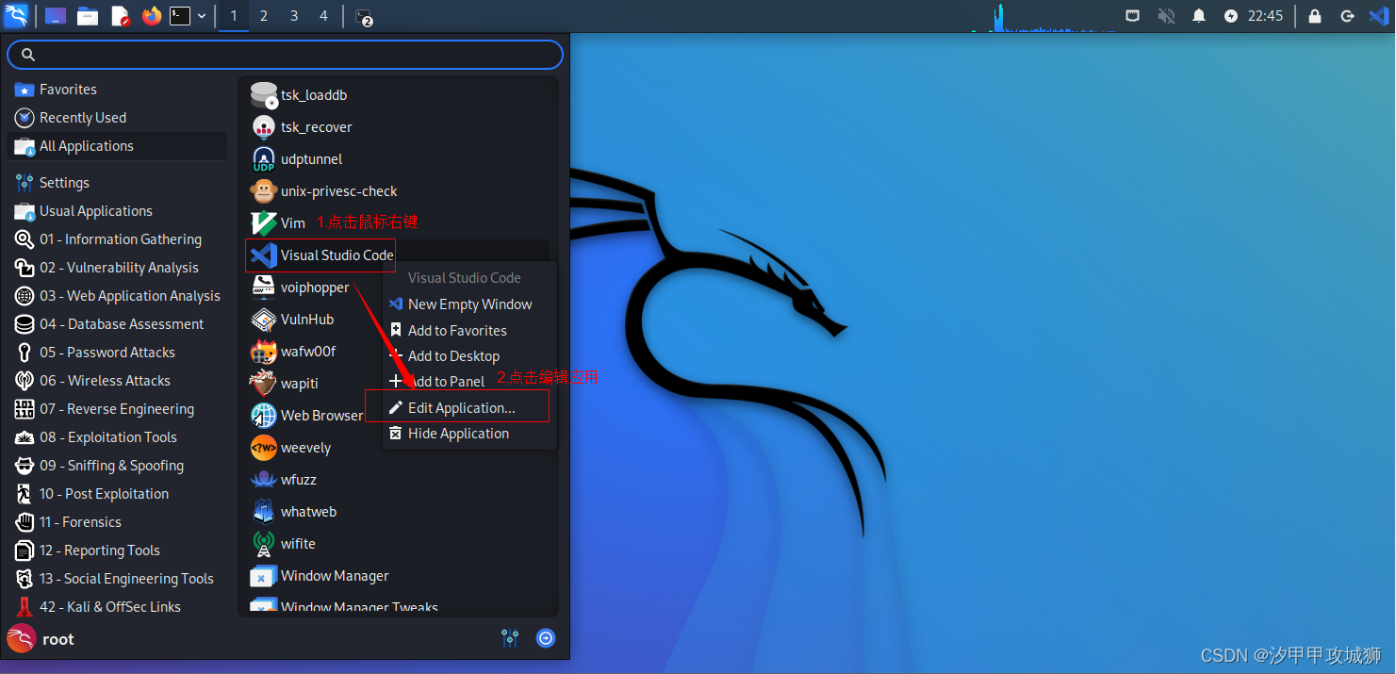Click the Show Desktop panel icon
Screen dimensions: 1396x674
tap(56, 16)
